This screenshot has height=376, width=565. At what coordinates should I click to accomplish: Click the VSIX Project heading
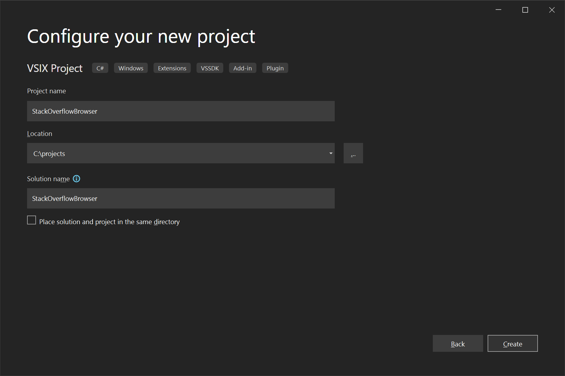click(x=54, y=68)
